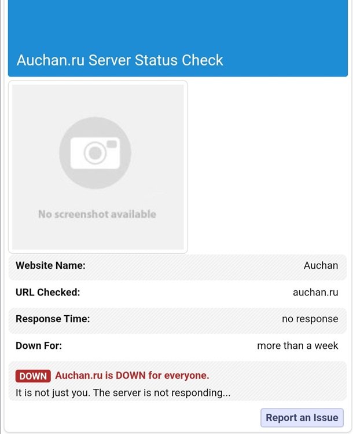This screenshot has height=434, width=353.
Task: Click the Down For label
Action: pos(39,346)
